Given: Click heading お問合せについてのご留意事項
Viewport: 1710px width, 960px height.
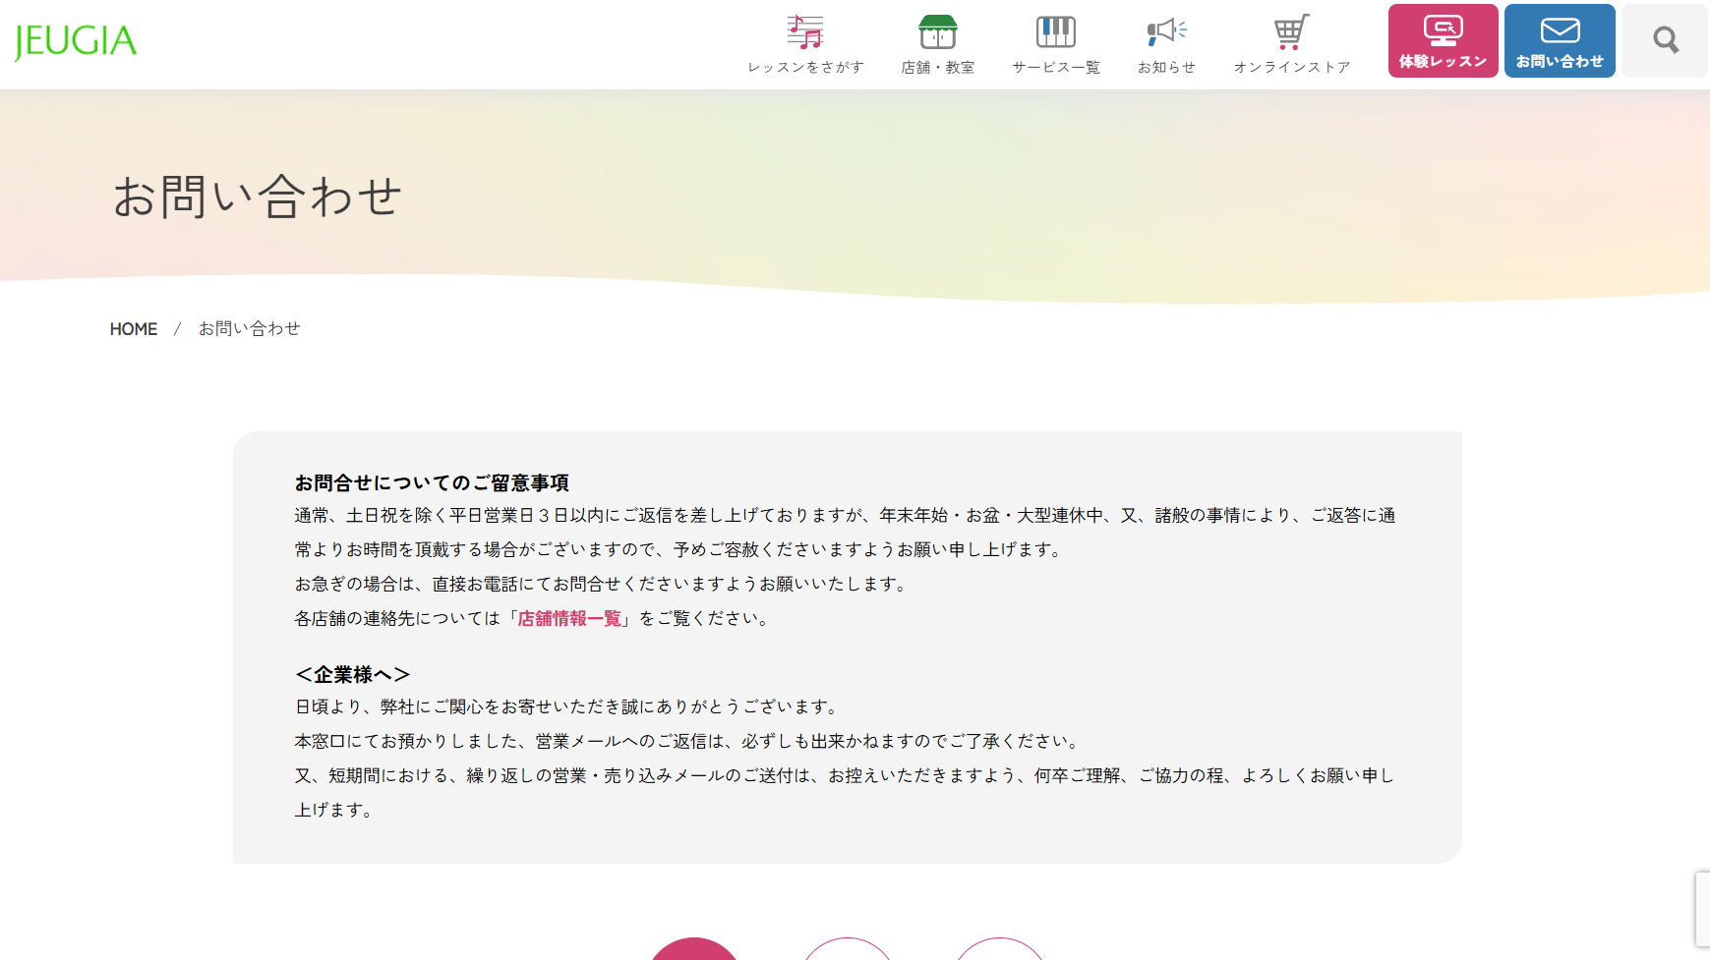Looking at the screenshot, I should [432, 482].
